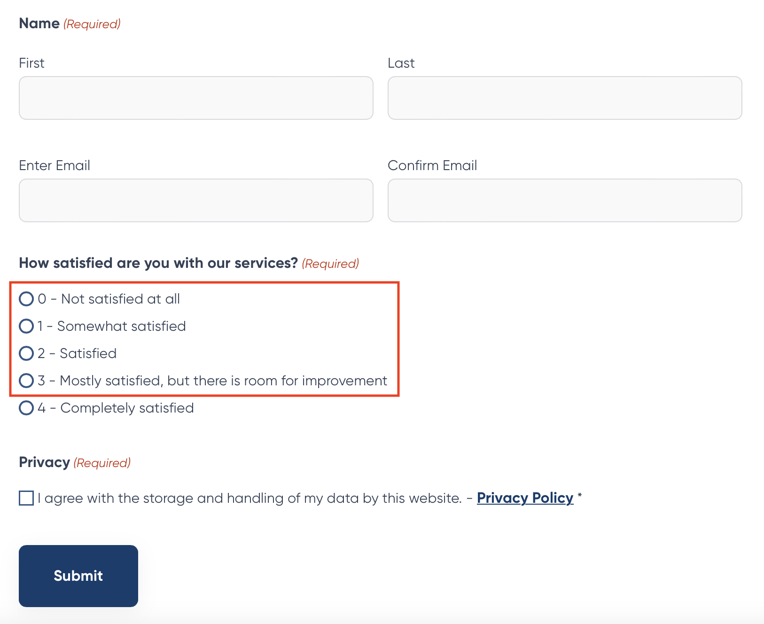Choose the '1 - Somewhat satisfied' radio button

pos(26,326)
